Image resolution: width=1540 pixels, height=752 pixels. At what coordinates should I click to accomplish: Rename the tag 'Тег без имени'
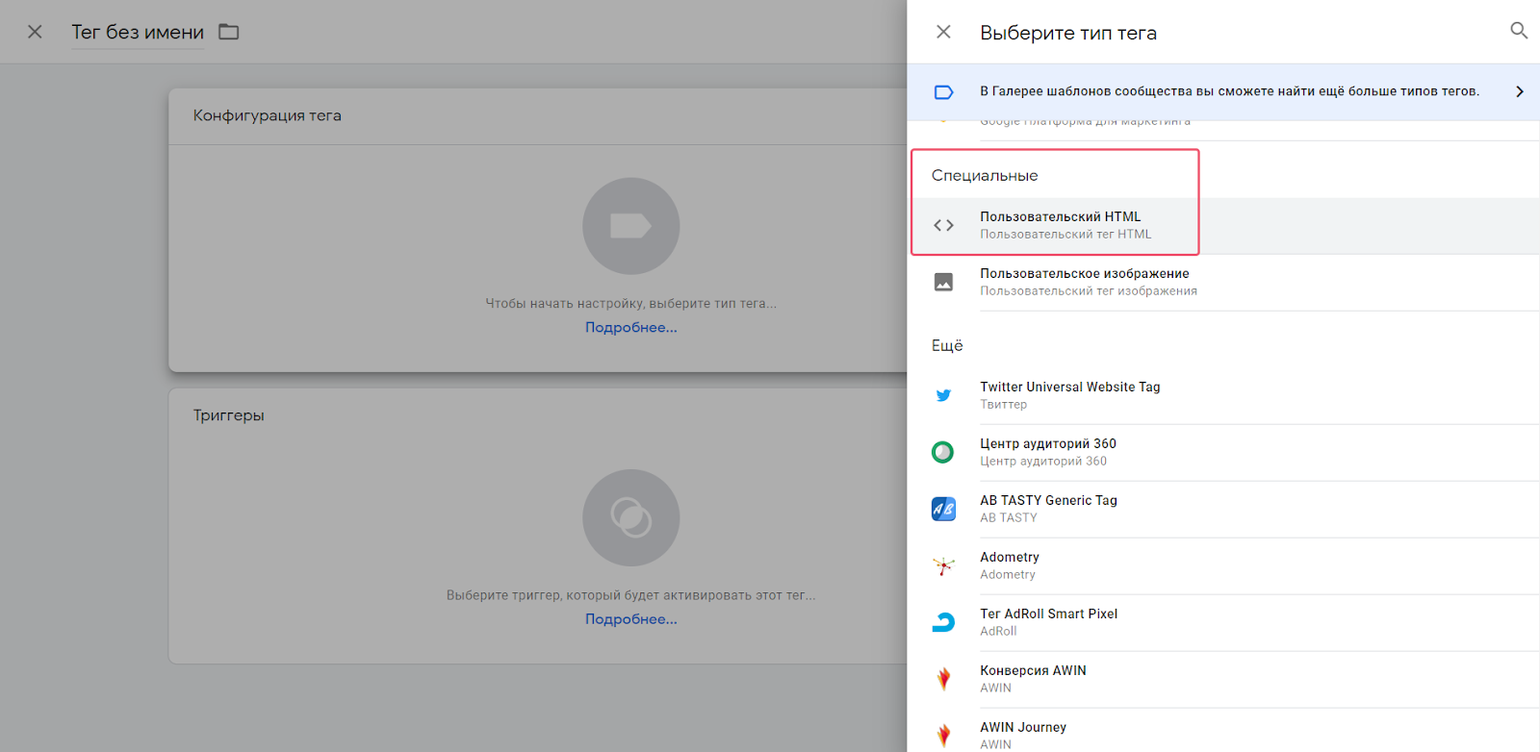pos(138,32)
